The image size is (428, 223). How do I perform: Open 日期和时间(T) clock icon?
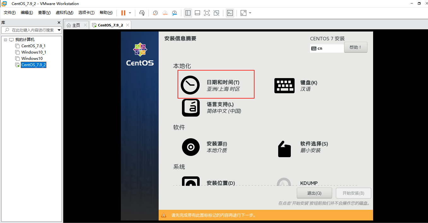[x=190, y=85]
